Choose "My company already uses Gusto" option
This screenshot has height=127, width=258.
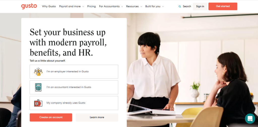(x=74, y=103)
